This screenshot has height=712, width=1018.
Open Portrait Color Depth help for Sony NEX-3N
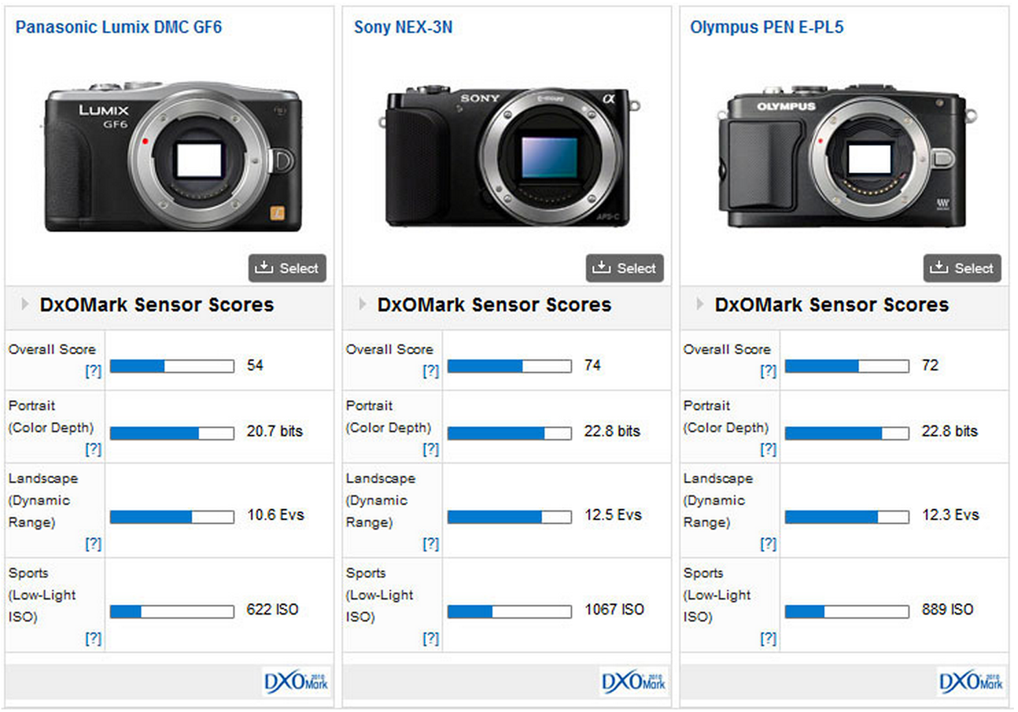(431, 449)
